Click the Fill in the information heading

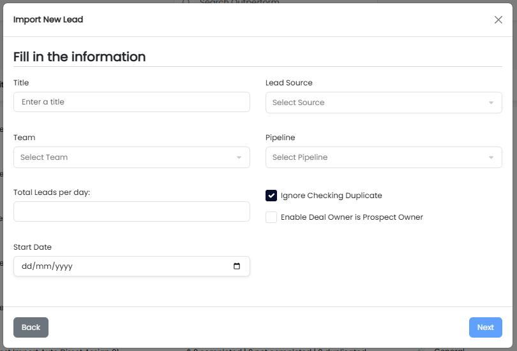(x=79, y=57)
